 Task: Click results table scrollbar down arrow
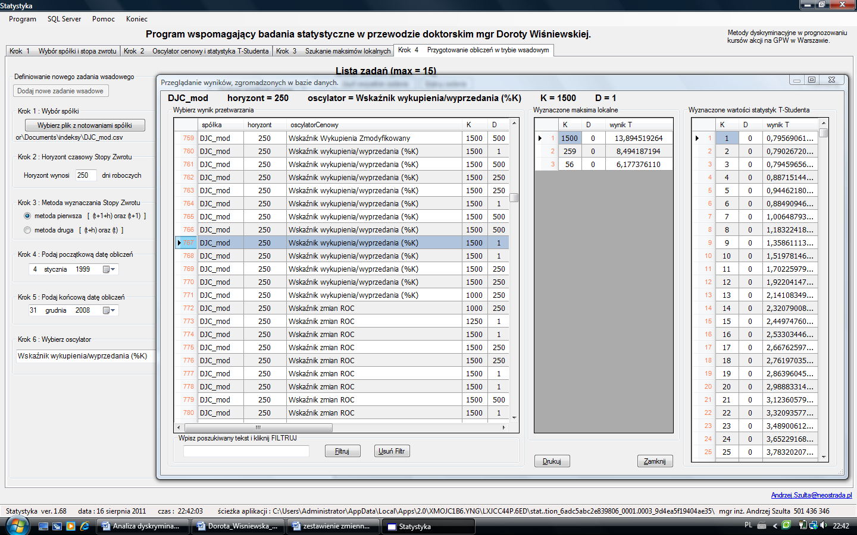click(x=514, y=417)
